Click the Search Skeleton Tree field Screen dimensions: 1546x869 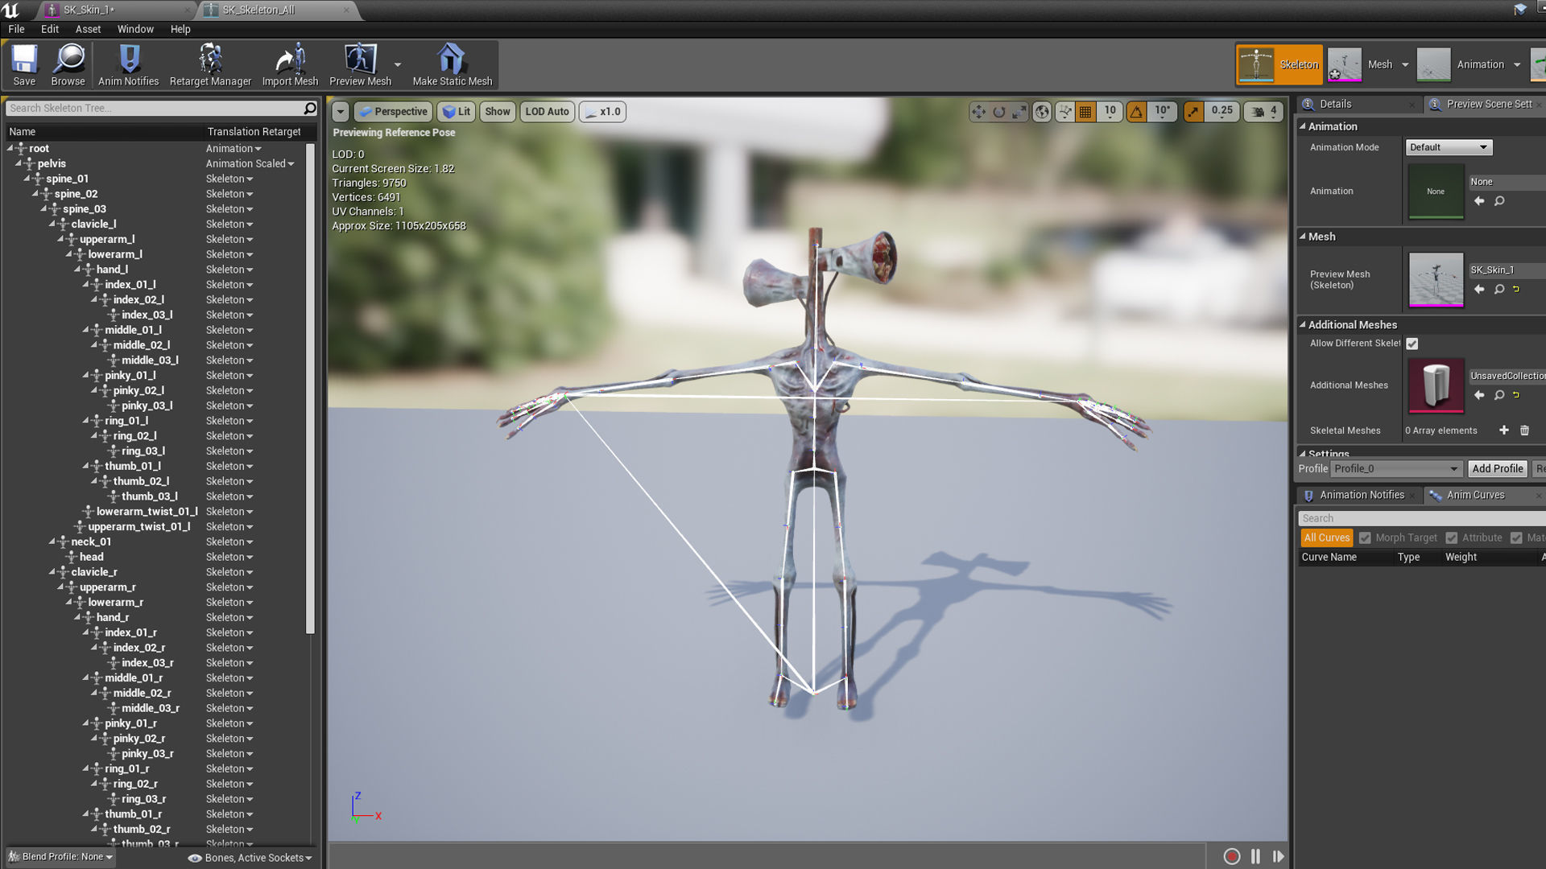coord(153,108)
